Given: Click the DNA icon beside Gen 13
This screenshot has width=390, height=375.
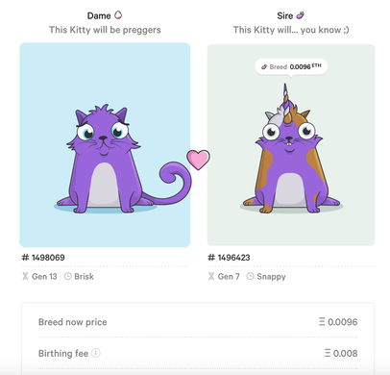Looking at the screenshot, I should pos(25,276).
